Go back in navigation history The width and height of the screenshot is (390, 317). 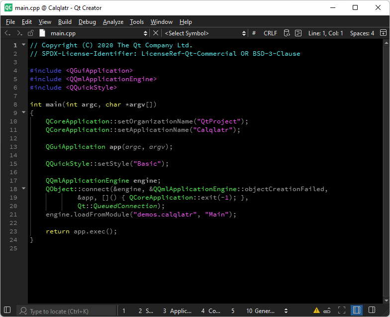[x=7, y=33]
